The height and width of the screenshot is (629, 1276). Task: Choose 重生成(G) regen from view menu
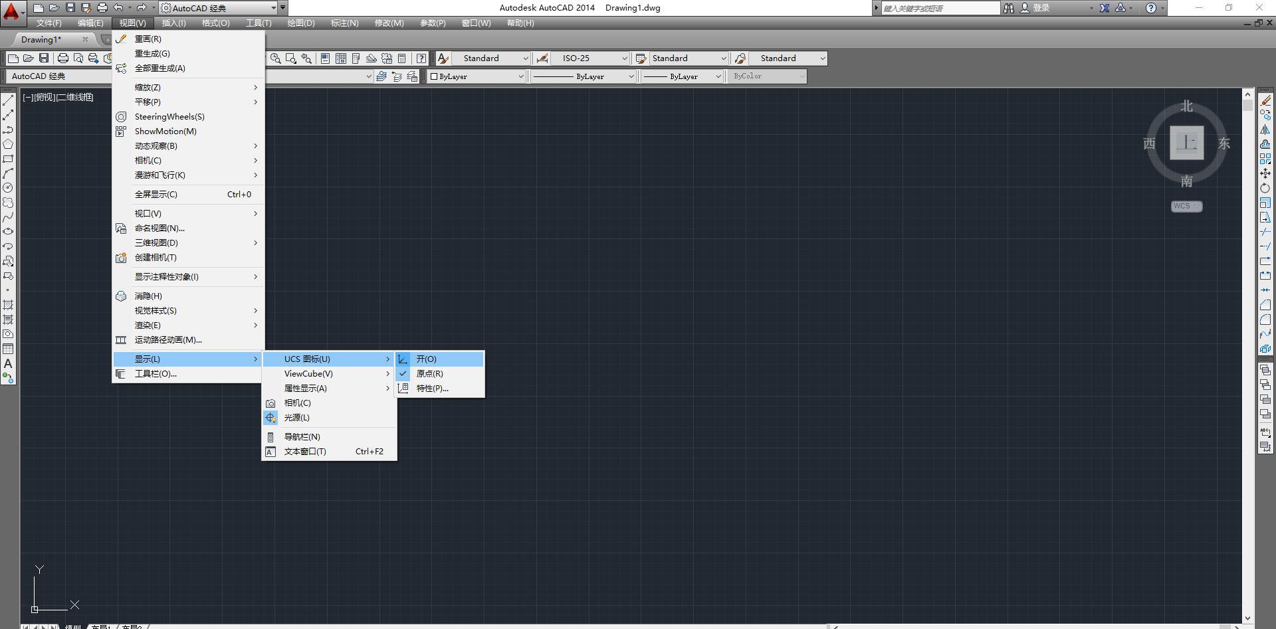pyautogui.click(x=188, y=53)
